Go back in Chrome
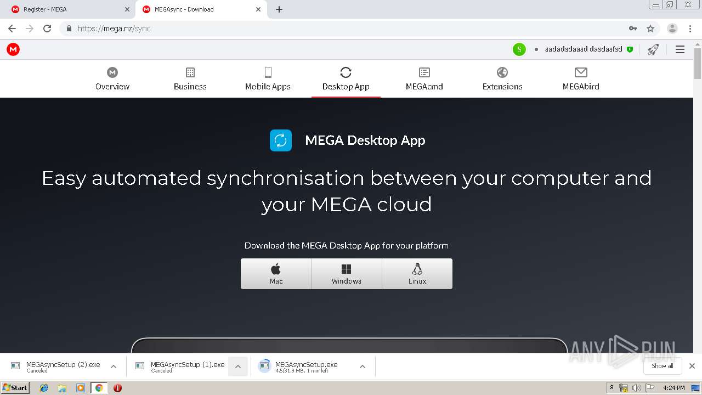Viewport: 702px width, 395px height. [x=12, y=29]
